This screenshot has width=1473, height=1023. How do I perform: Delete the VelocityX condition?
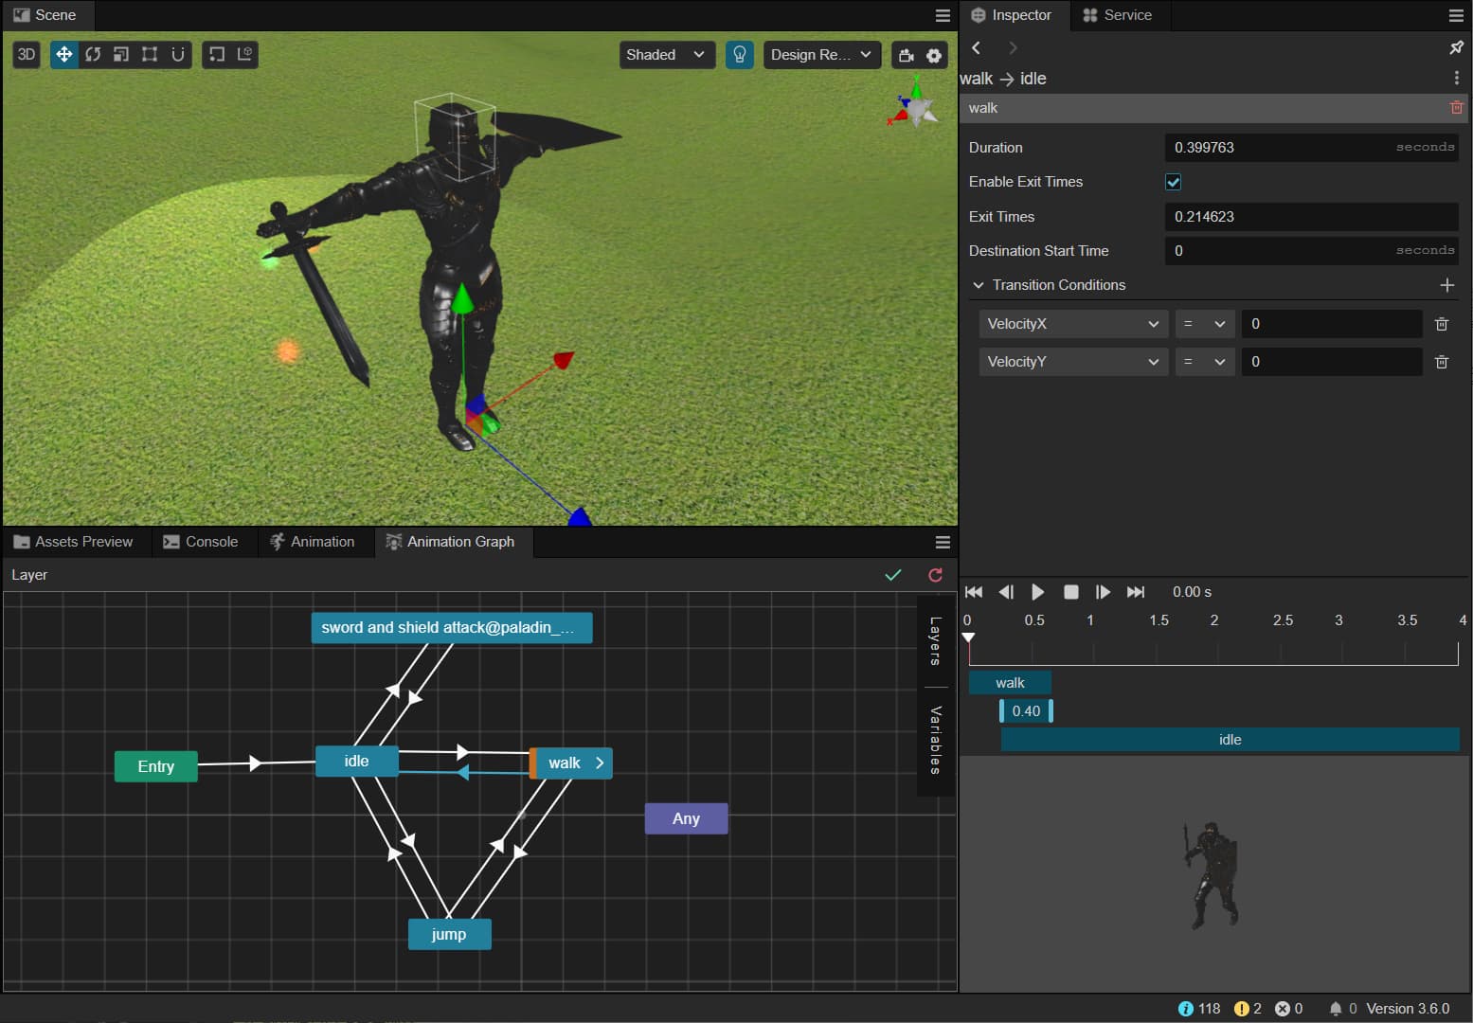click(x=1442, y=324)
